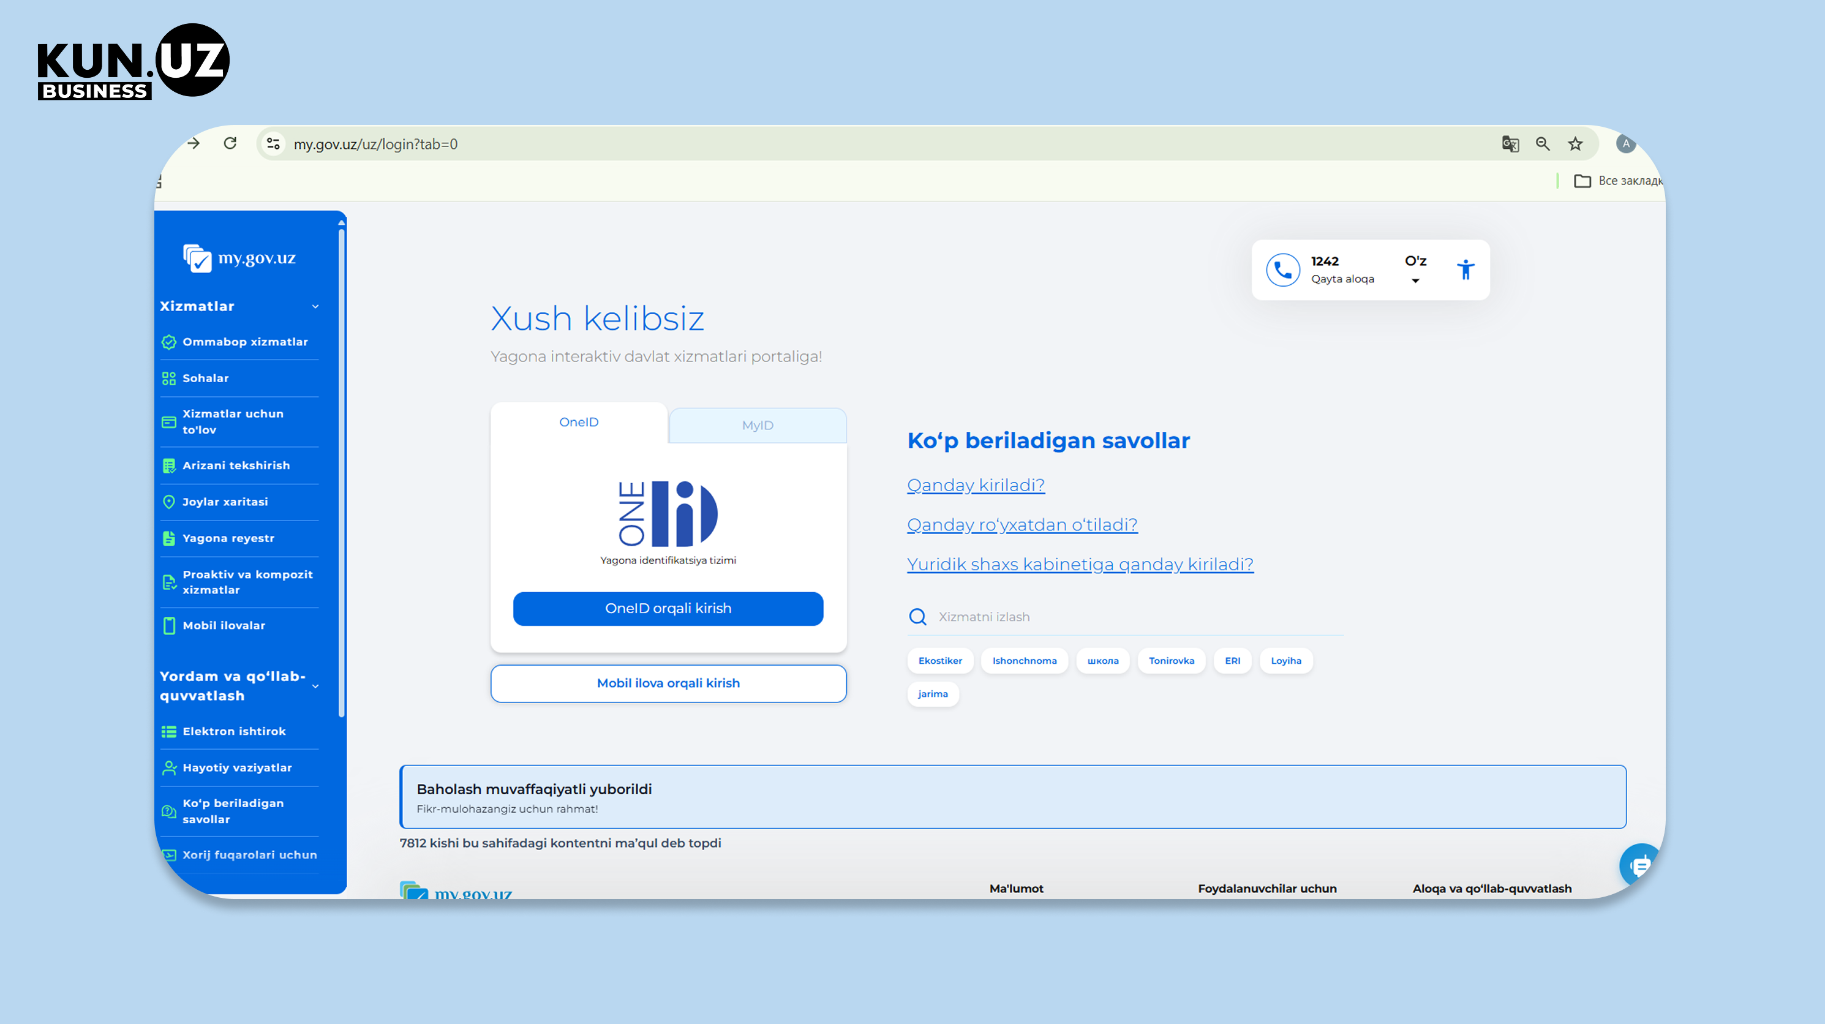Click the browser translate page icon
Screen dimensions: 1825x1024
coord(1510,144)
